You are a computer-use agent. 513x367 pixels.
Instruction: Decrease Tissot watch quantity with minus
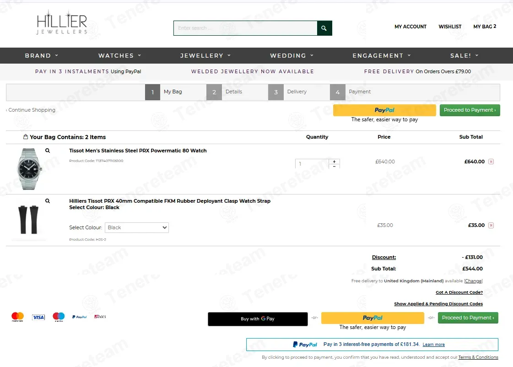click(x=334, y=166)
